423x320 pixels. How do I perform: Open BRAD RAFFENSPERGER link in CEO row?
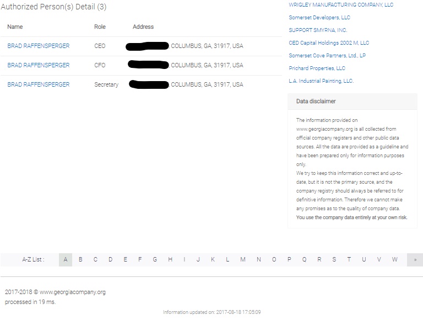(x=39, y=46)
